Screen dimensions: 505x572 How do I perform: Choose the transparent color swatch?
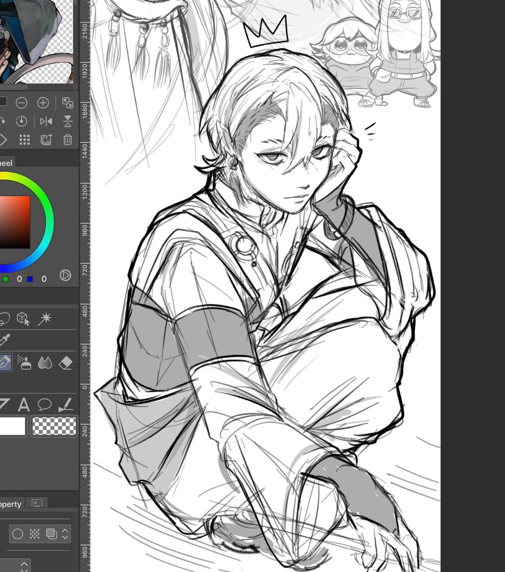pyautogui.click(x=54, y=426)
